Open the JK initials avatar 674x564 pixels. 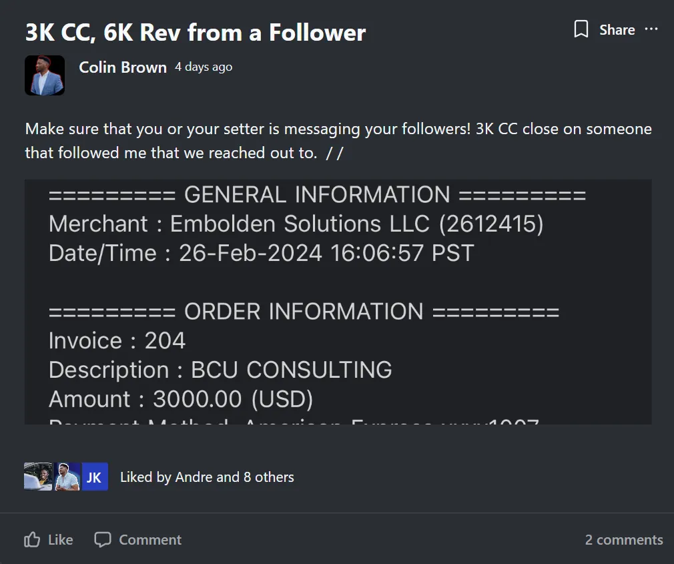[x=94, y=477]
